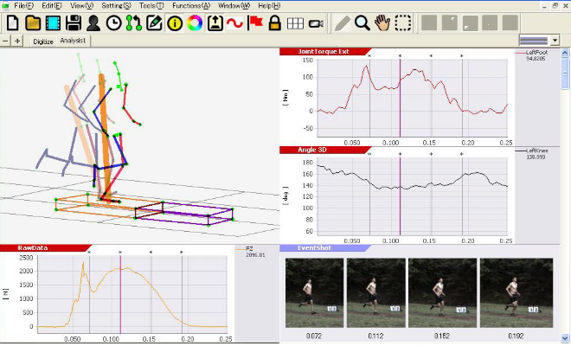This screenshot has height=346, width=571.
Task: Click the New file icon
Action: (x=11, y=23)
